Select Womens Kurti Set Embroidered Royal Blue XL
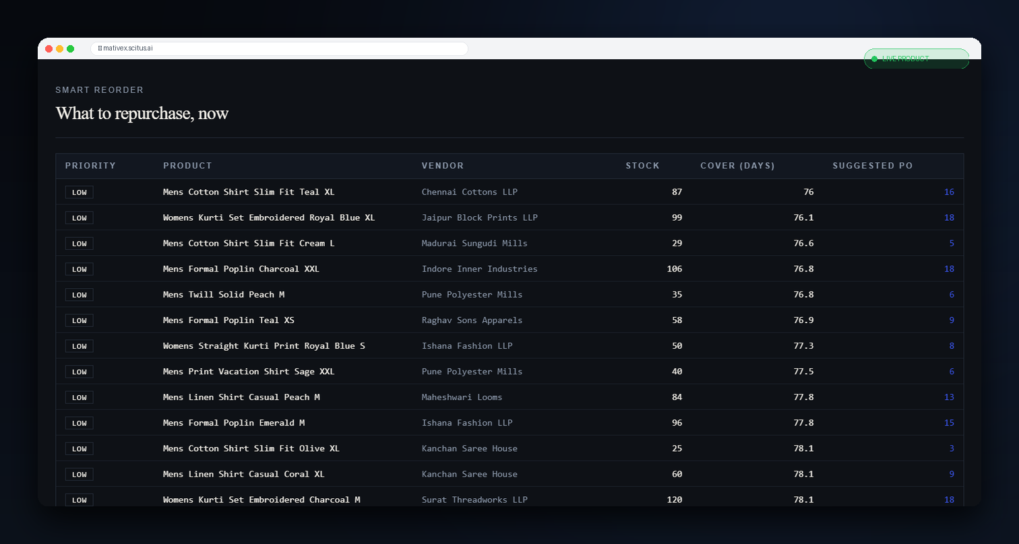The height and width of the screenshot is (544, 1019). coord(269,217)
